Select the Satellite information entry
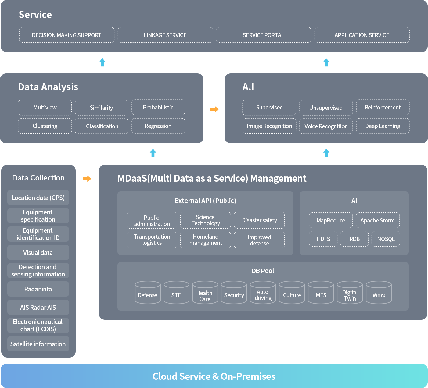Screen dimensions: 428x388 click(x=38, y=344)
